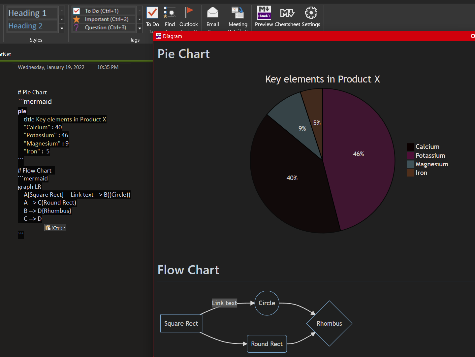
Task: Click the Pie Chart heading in the Diagram window
Action: 184,54
